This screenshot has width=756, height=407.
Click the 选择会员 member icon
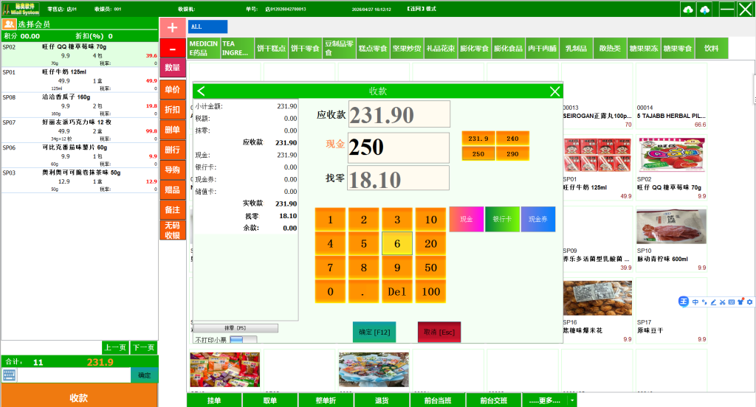[9, 24]
